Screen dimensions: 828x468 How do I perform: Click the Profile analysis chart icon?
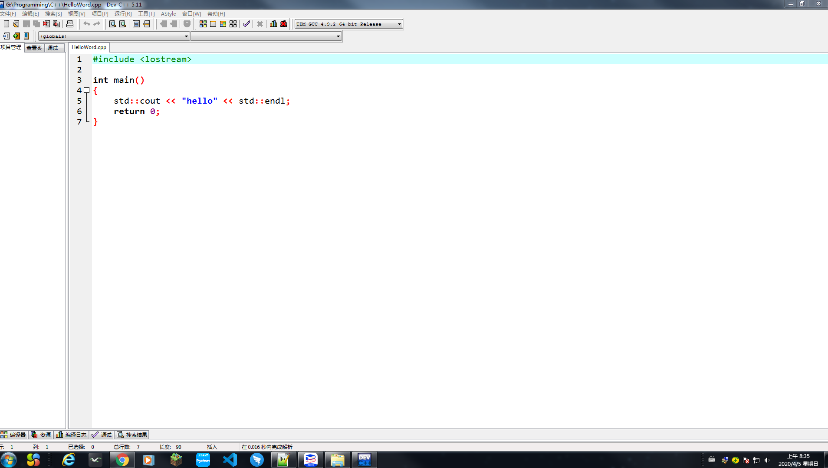(273, 24)
